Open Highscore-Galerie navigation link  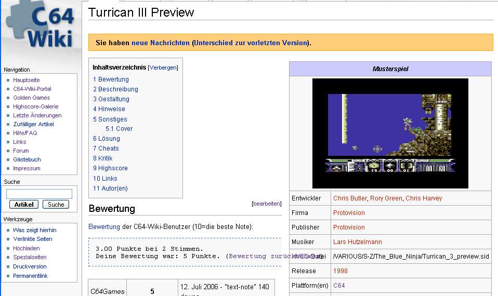click(x=36, y=106)
